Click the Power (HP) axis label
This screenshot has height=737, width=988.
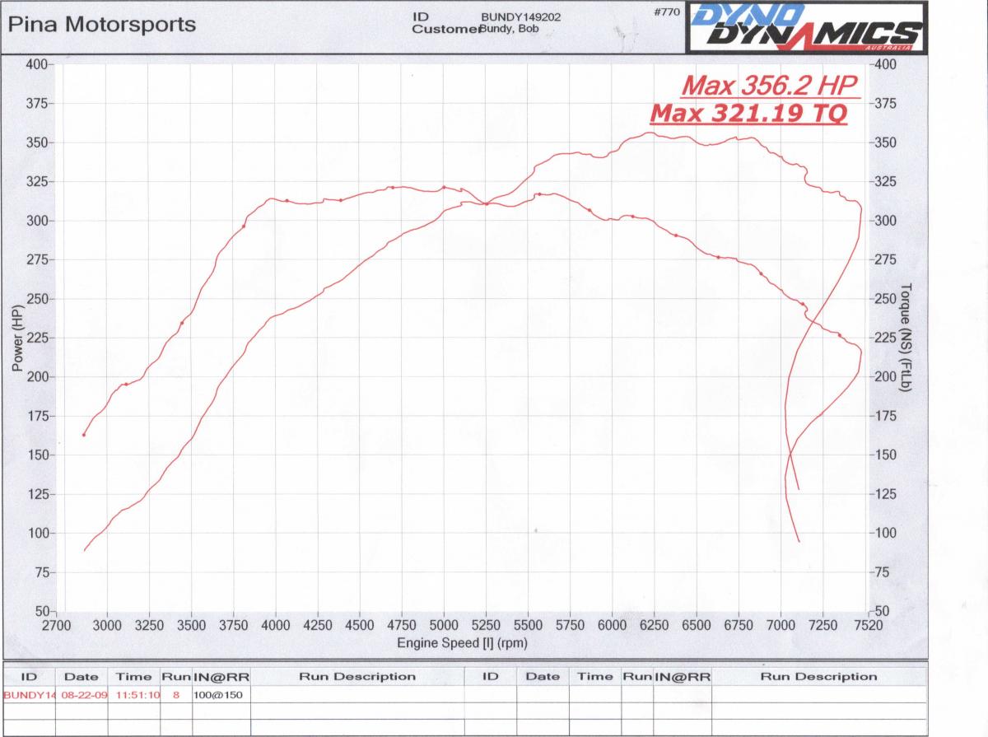coord(16,338)
